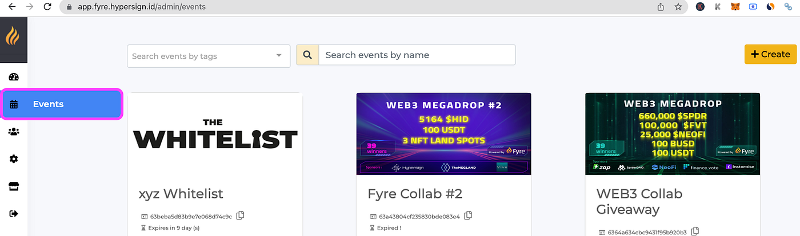Open the link chain extension icon
Viewport: 800px width, 236px height.
(x=788, y=7)
